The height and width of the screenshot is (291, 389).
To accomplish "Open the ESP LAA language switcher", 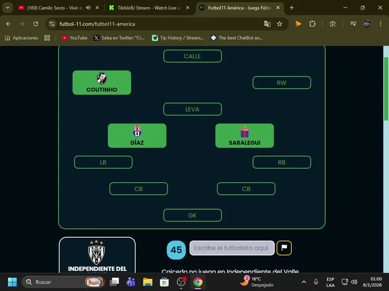I will pos(330,282).
